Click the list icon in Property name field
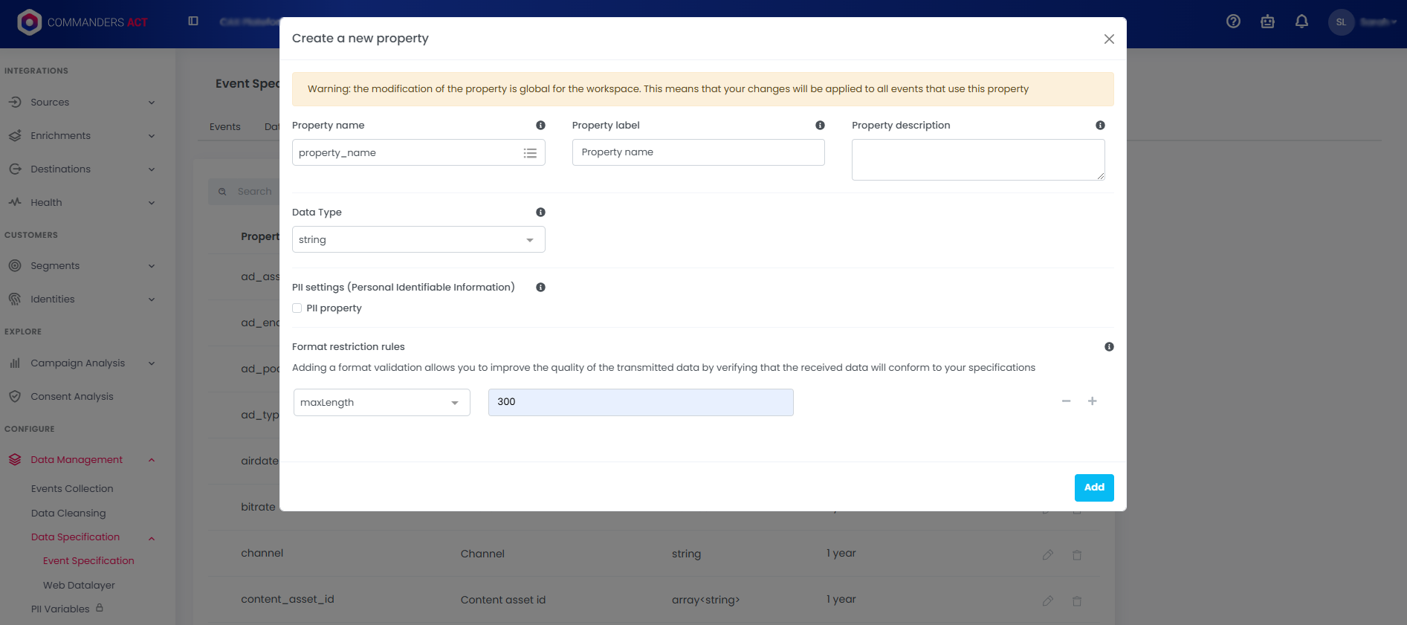The height and width of the screenshot is (625, 1407). [530, 153]
